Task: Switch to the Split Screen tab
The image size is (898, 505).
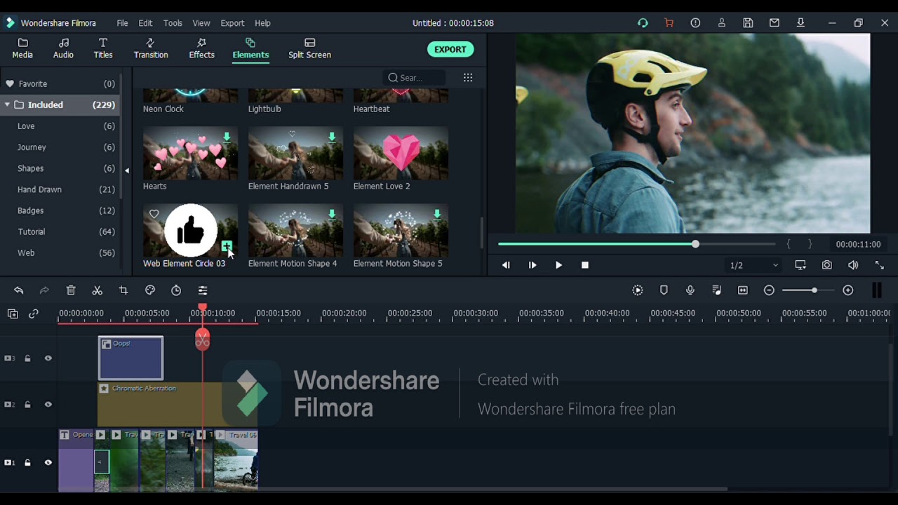Action: (x=309, y=48)
